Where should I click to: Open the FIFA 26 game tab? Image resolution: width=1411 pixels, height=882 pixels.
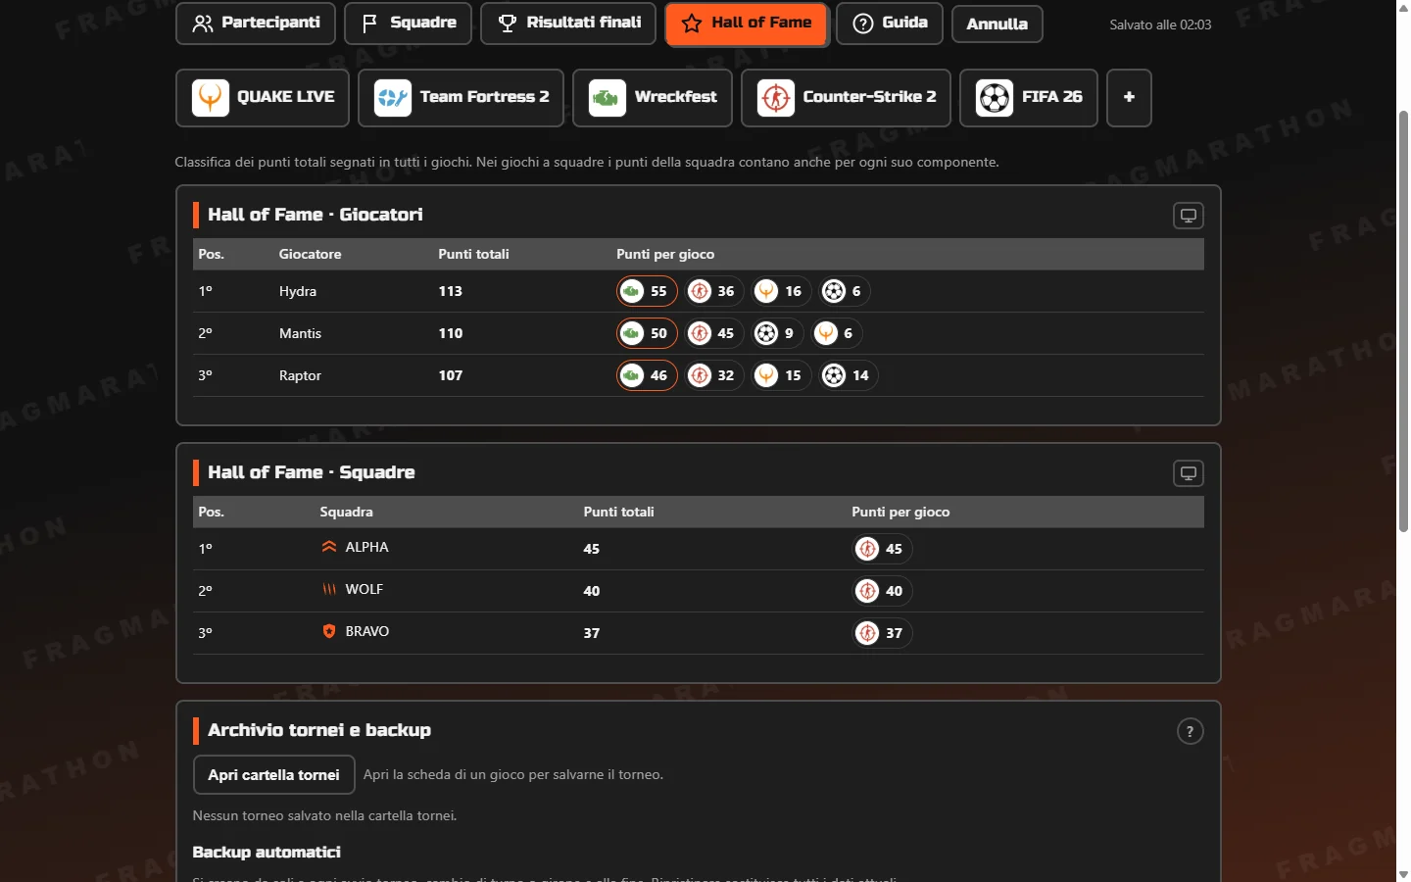(1029, 97)
